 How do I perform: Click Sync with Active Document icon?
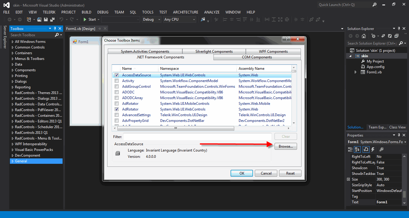click(x=384, y=36)
